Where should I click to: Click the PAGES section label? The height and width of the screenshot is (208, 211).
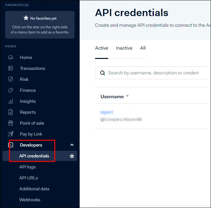coord(11,46)
